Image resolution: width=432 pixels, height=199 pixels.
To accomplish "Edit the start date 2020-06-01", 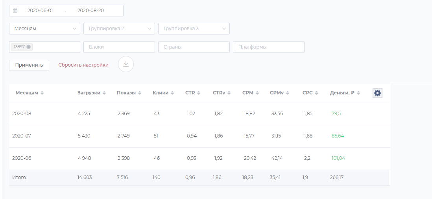I will point(40,11).
